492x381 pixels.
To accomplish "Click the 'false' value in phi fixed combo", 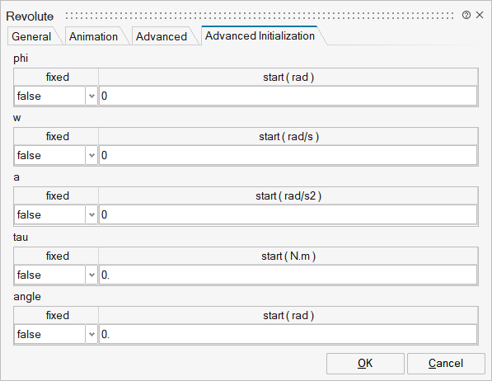I will [29, 96].
